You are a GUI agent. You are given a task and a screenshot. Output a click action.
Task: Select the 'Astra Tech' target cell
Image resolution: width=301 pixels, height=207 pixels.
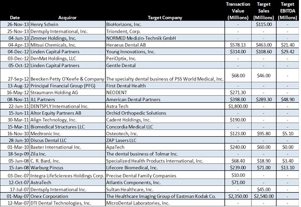pos(165,106)
